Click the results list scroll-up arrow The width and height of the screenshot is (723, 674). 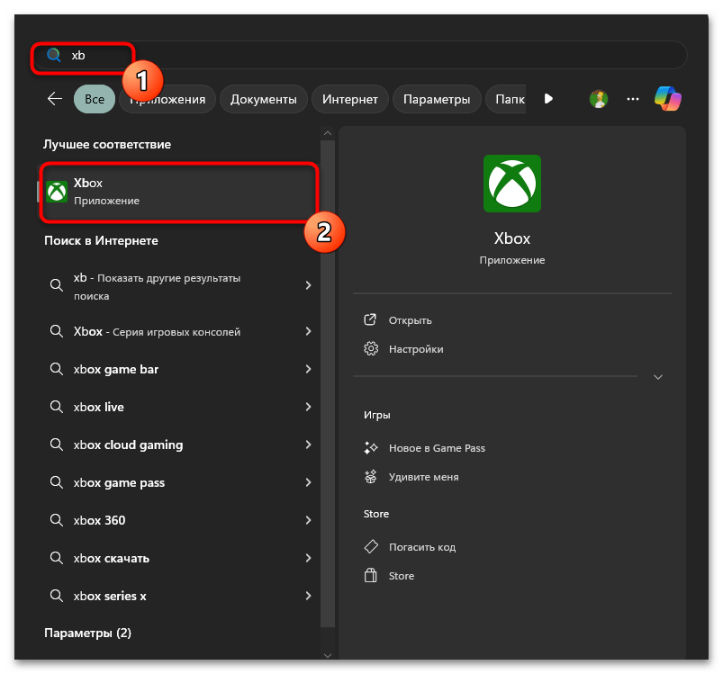328,133
